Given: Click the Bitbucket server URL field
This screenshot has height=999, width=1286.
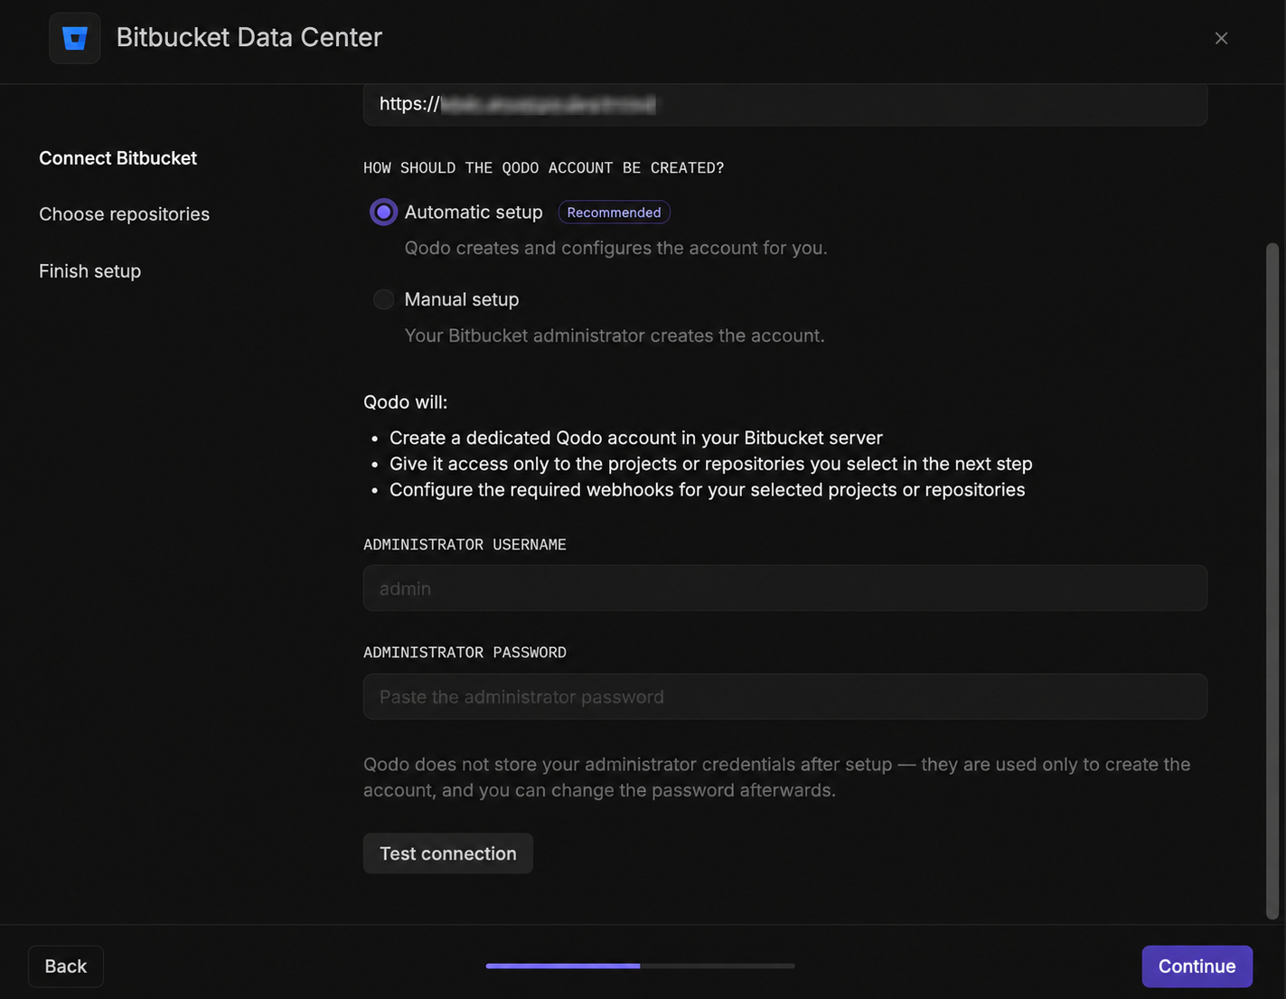Looking at the screenshot, I should point(785,105).
